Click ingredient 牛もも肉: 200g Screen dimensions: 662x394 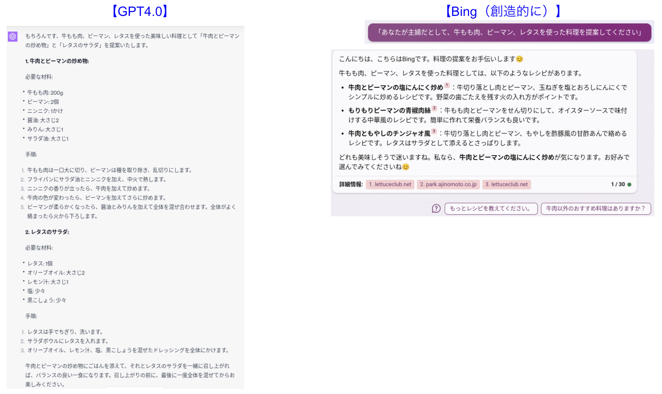45,93
